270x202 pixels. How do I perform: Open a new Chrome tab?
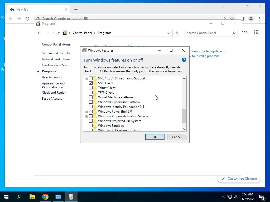(x=76, y=9)
